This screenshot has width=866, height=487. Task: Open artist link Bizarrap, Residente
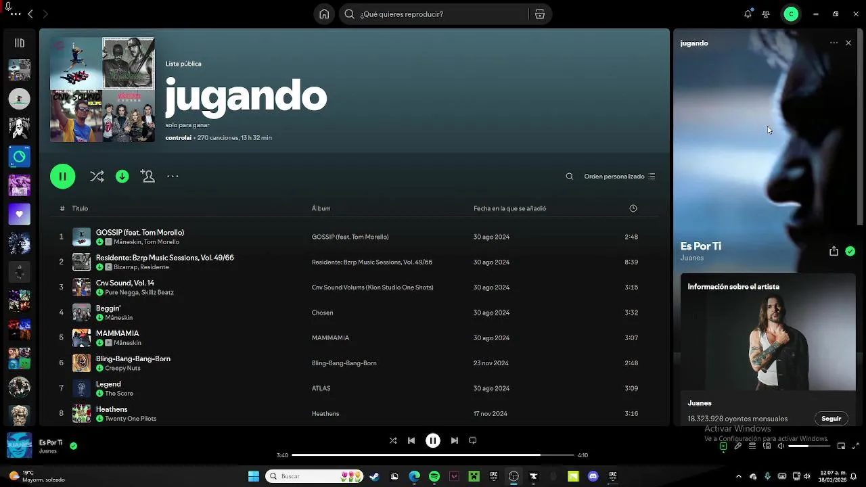141,267
